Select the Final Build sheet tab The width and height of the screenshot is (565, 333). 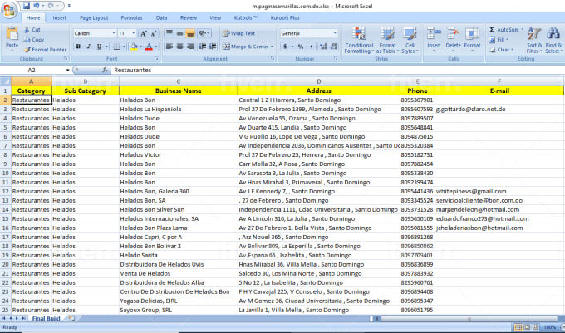pyautogui.click(x=47, y=318)
